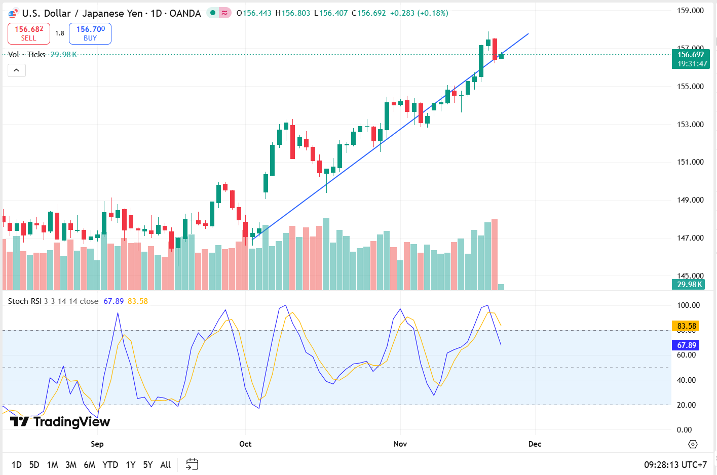This screenshot has height=475, width=717.
Task: Toggle the green market status dot
Action: tap(212, 13)
